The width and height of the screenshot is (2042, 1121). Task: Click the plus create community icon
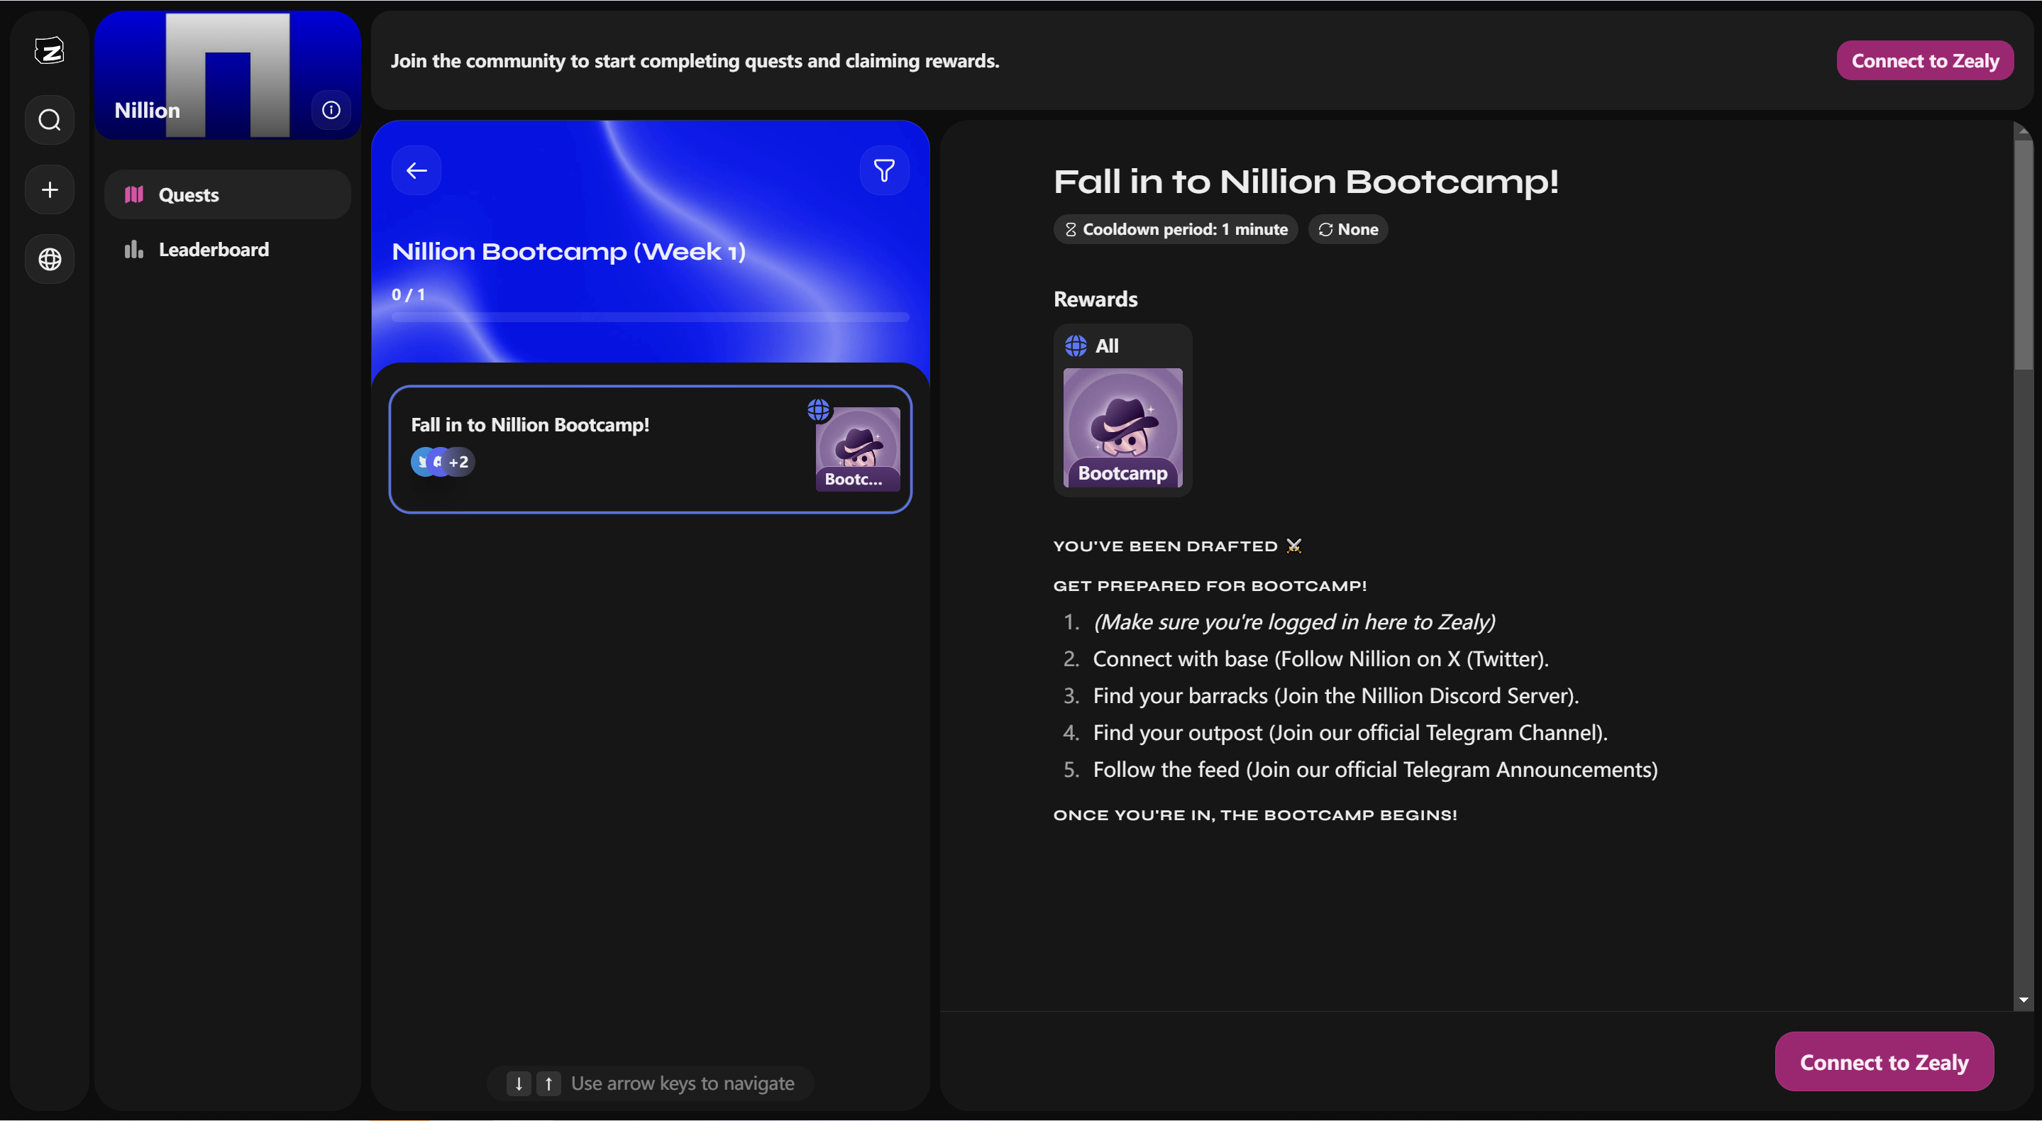coord(49,189)
